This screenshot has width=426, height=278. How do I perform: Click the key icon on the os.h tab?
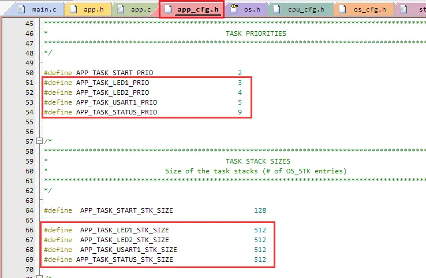click(x=235, y=9)
